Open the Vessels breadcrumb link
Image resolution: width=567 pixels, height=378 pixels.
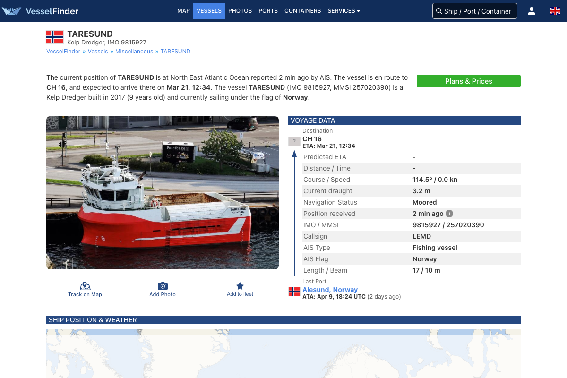(98, 52)
